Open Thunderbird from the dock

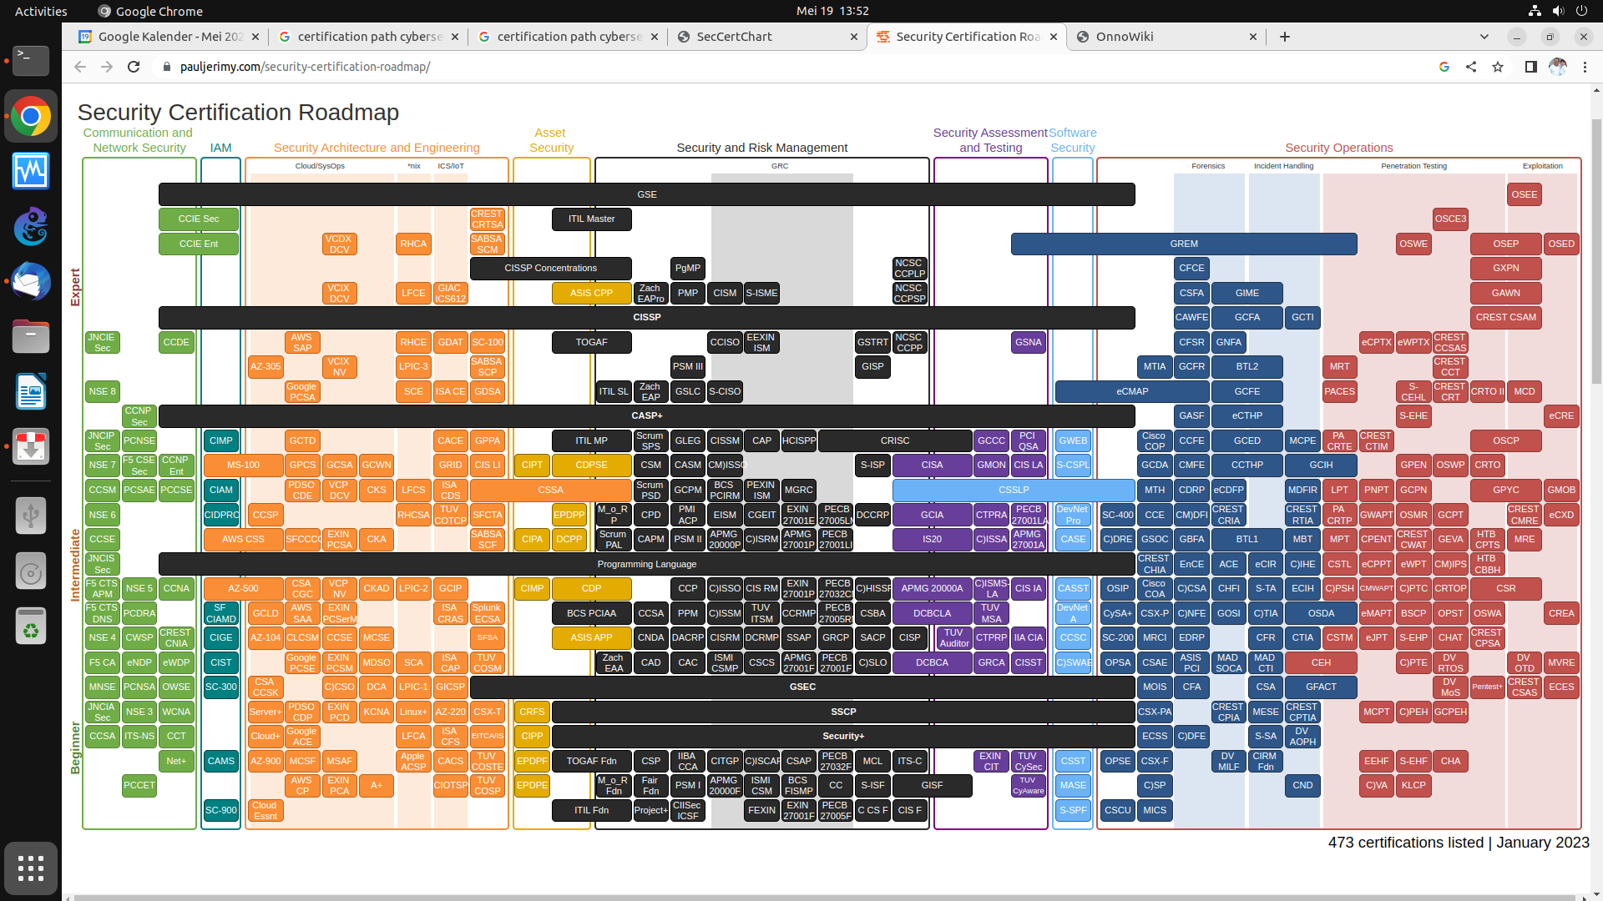pyautogui.click(x=31, y=281)
